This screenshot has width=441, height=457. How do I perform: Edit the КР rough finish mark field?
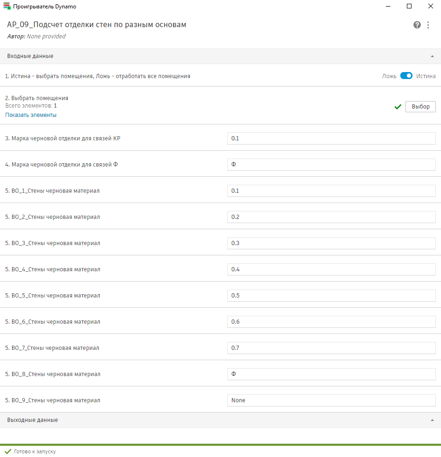click(x=331, y=138)
